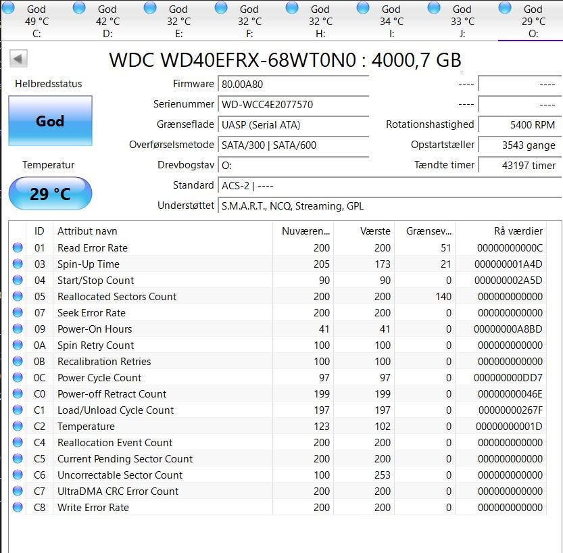Click the status orb for Current Pending Sector Count
Viewport: 563px width, 553px height.
[18, 458]
